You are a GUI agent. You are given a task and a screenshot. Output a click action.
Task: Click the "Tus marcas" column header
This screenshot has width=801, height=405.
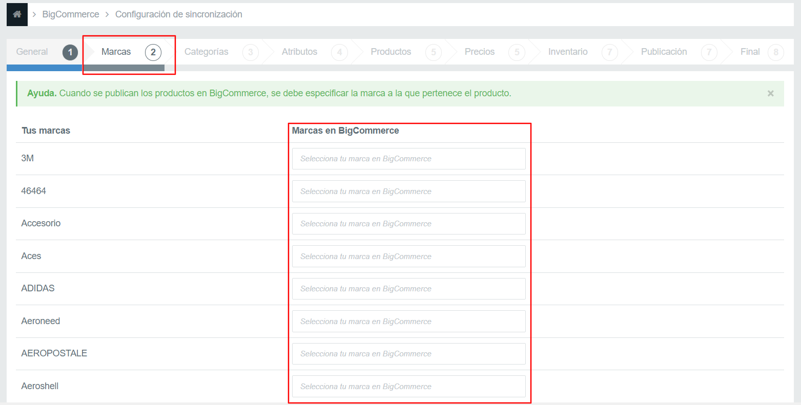coord(46,131)
